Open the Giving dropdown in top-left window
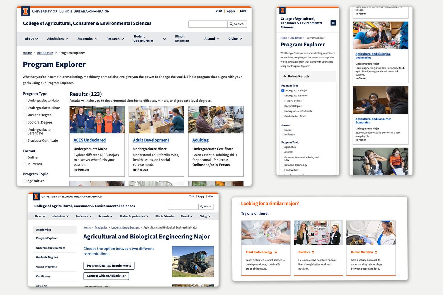Image resolution: width=443 pixels, height=295 pixels. pos(235,39)
